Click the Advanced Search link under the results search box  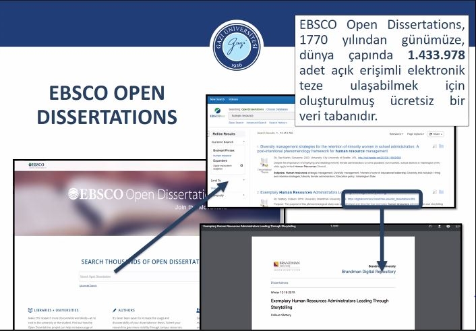tap(256, 123)
